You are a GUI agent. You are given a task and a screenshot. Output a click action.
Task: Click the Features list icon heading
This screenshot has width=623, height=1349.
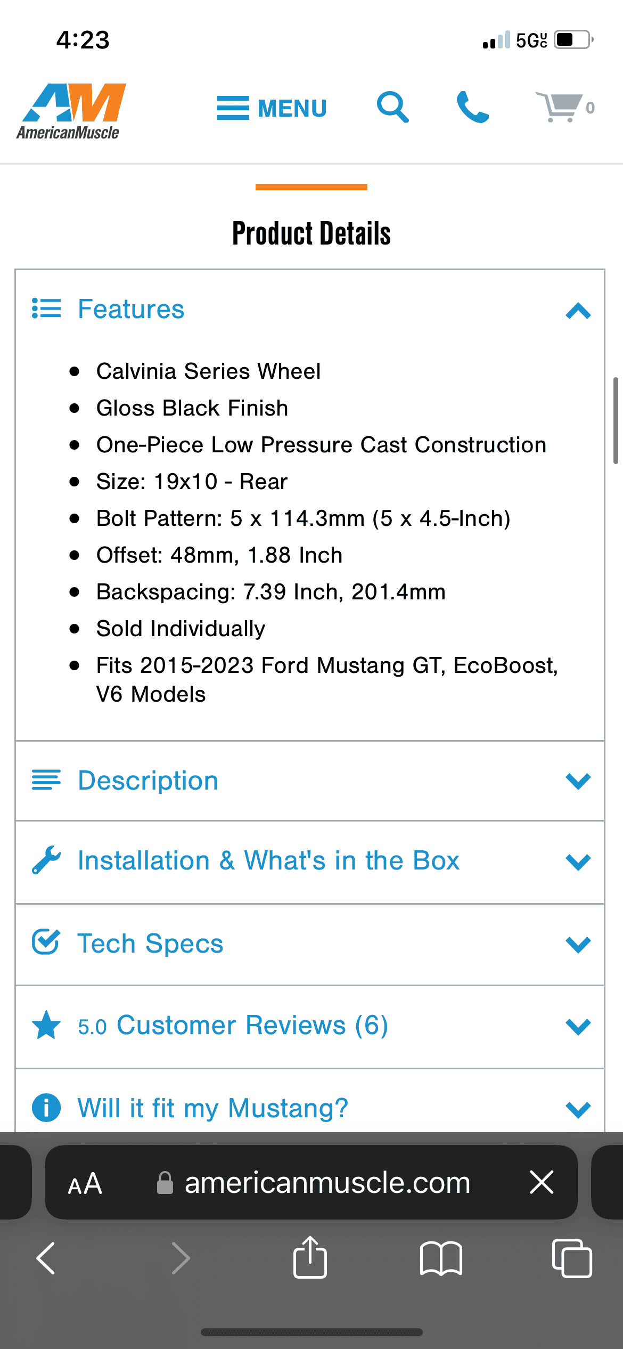[x=109, y=309]
